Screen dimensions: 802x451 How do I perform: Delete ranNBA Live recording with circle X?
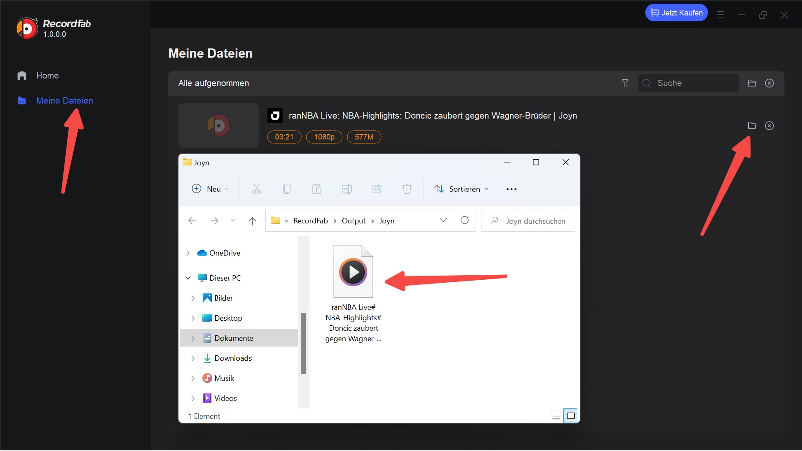(x=769, y=126)
